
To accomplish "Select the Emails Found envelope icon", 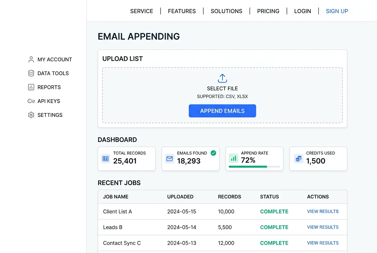I will tap(169, 158).
